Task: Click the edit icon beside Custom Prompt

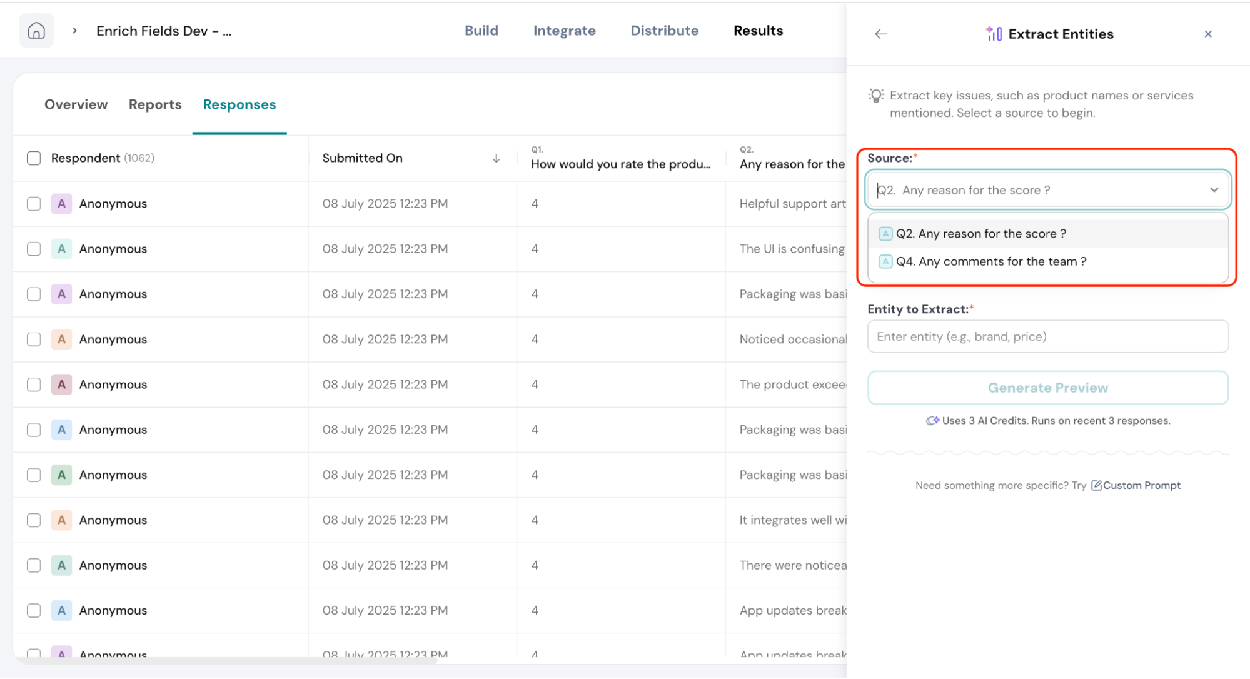Action: (x=1096, y=485)
